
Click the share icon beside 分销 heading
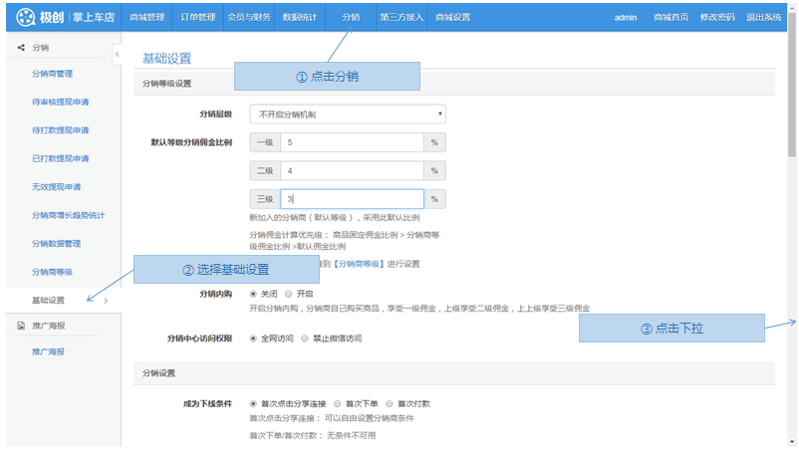(x=21, y=47)
